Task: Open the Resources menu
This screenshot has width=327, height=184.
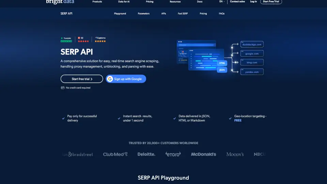Action: 175,1
